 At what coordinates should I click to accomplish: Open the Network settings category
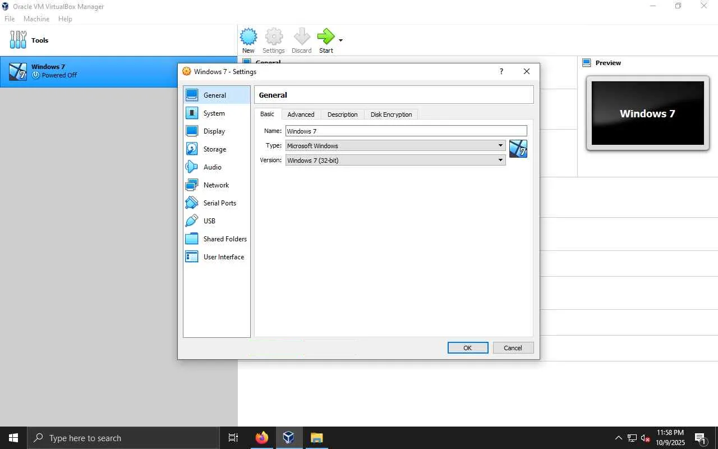tap(217, 185)
